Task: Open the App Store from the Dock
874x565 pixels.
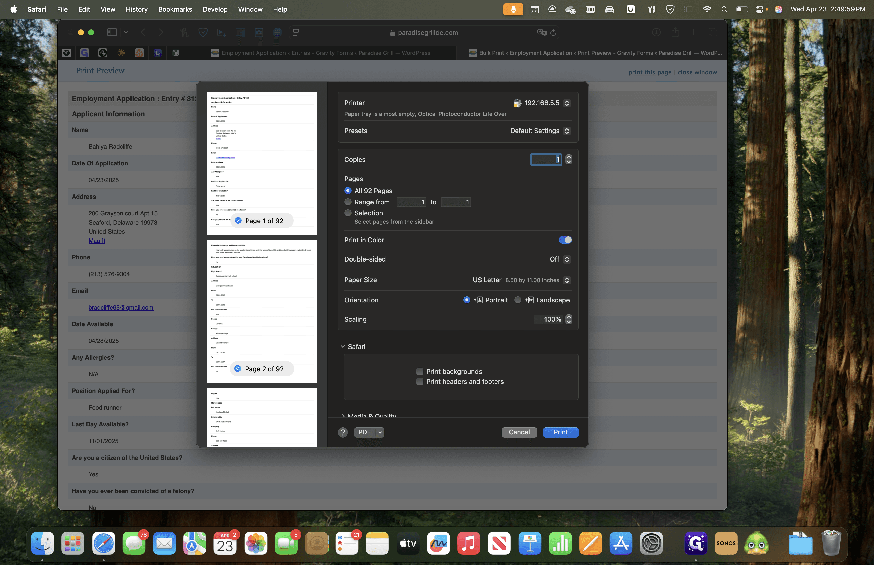Action: pyautogui.click(x=621, y=543)
